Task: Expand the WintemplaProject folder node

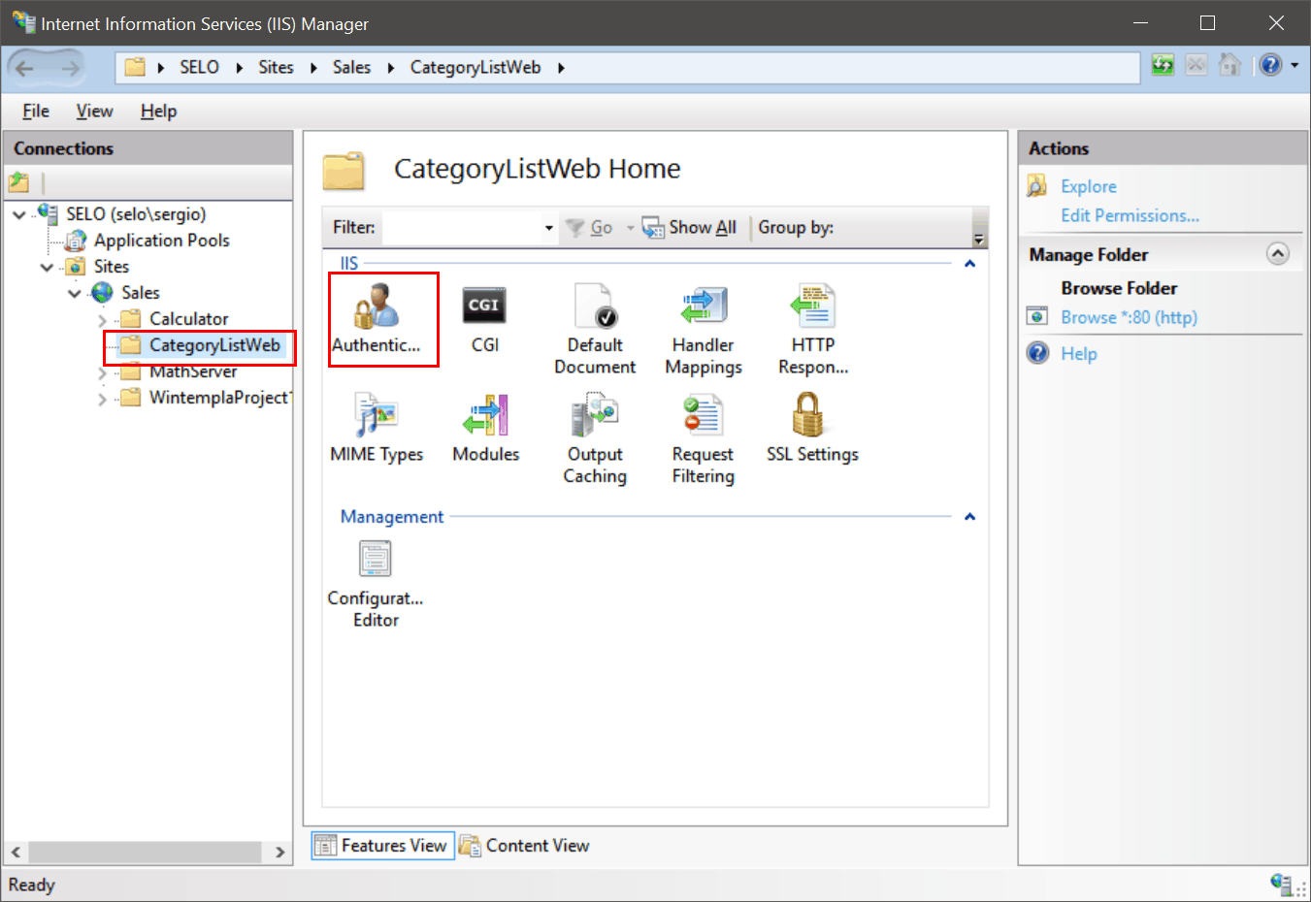Action: point(103,399)
